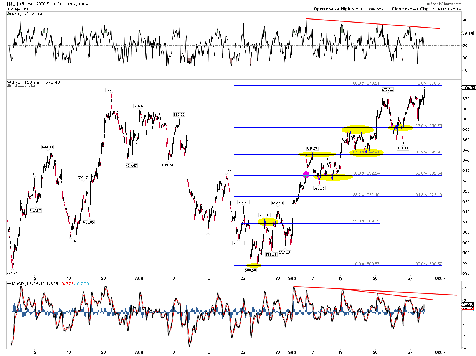
Task: Click the "RSI(14) 69.14" indicator label
Action: [x=26, y=14]
